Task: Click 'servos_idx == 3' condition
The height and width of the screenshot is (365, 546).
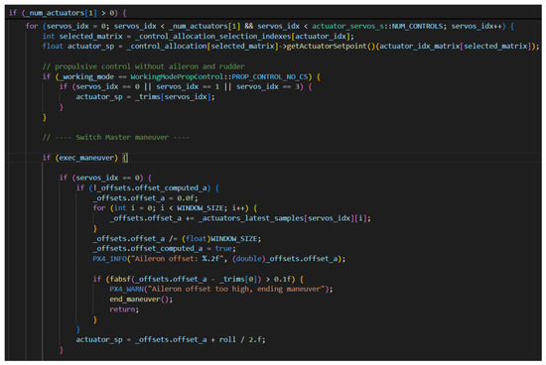Action: (x=268, y=86)
